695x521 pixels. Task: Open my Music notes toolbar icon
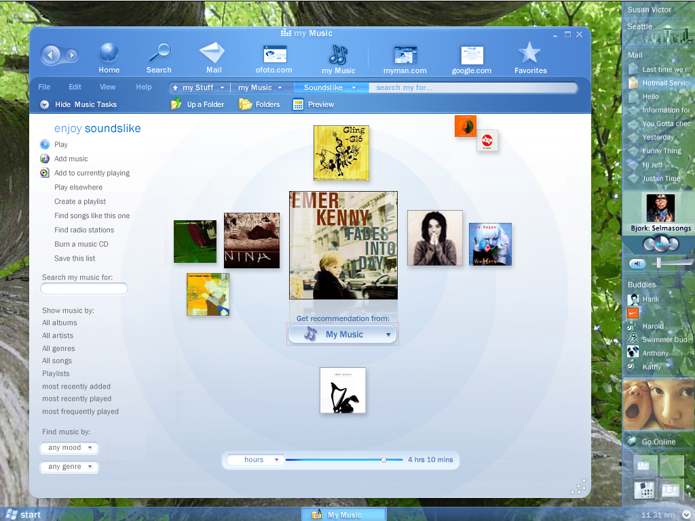(x=338, y=59)
